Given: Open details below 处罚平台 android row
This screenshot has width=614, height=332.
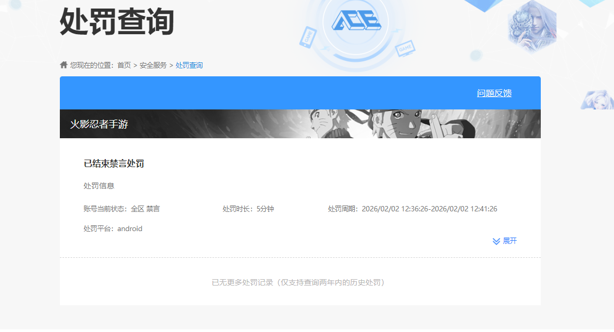Looking at the screenshot, I should [x=506, y=241].
